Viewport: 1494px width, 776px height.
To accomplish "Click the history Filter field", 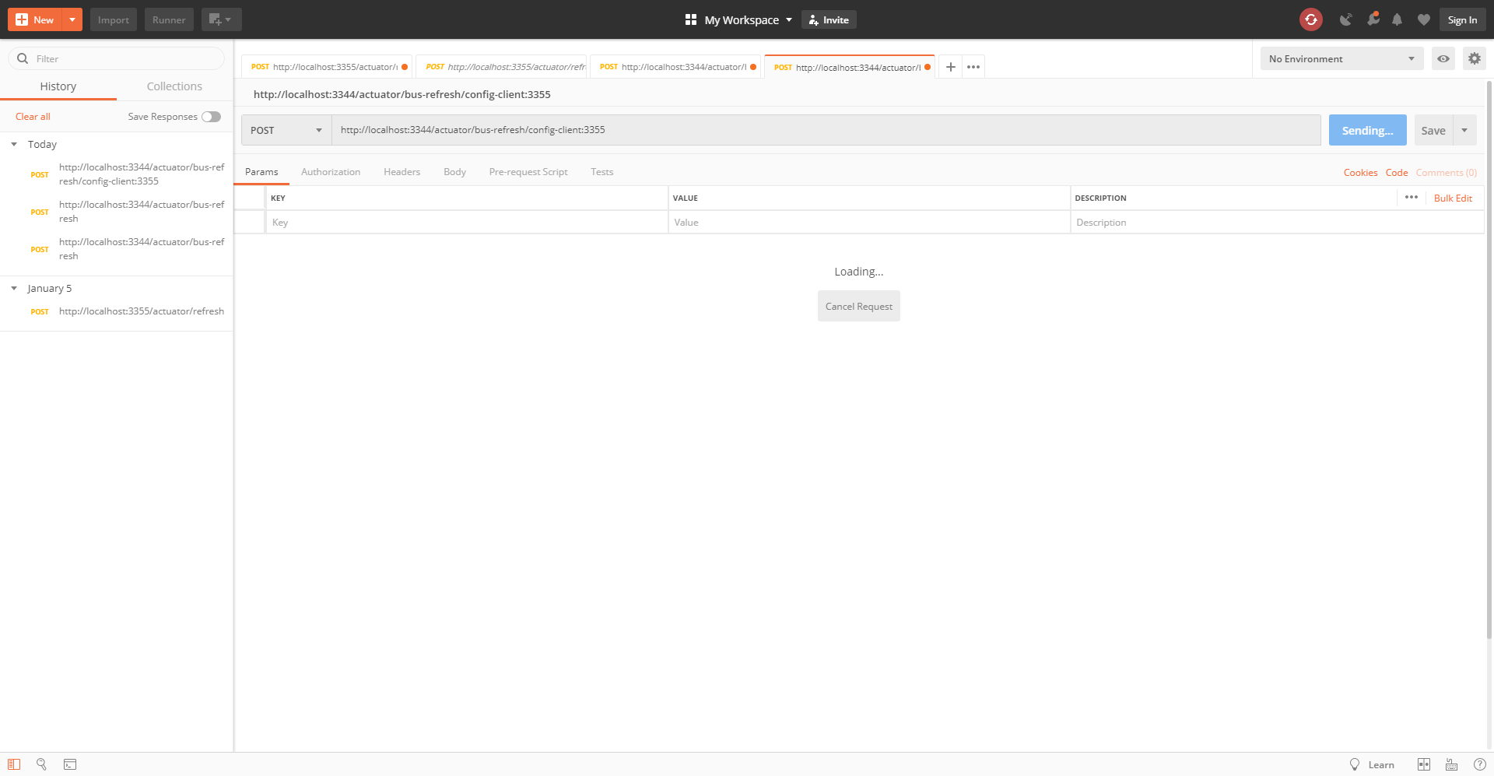I will 117,58.
